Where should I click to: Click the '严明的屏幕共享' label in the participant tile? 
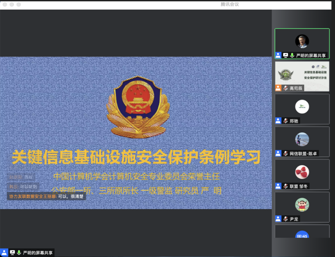[310, 56]
